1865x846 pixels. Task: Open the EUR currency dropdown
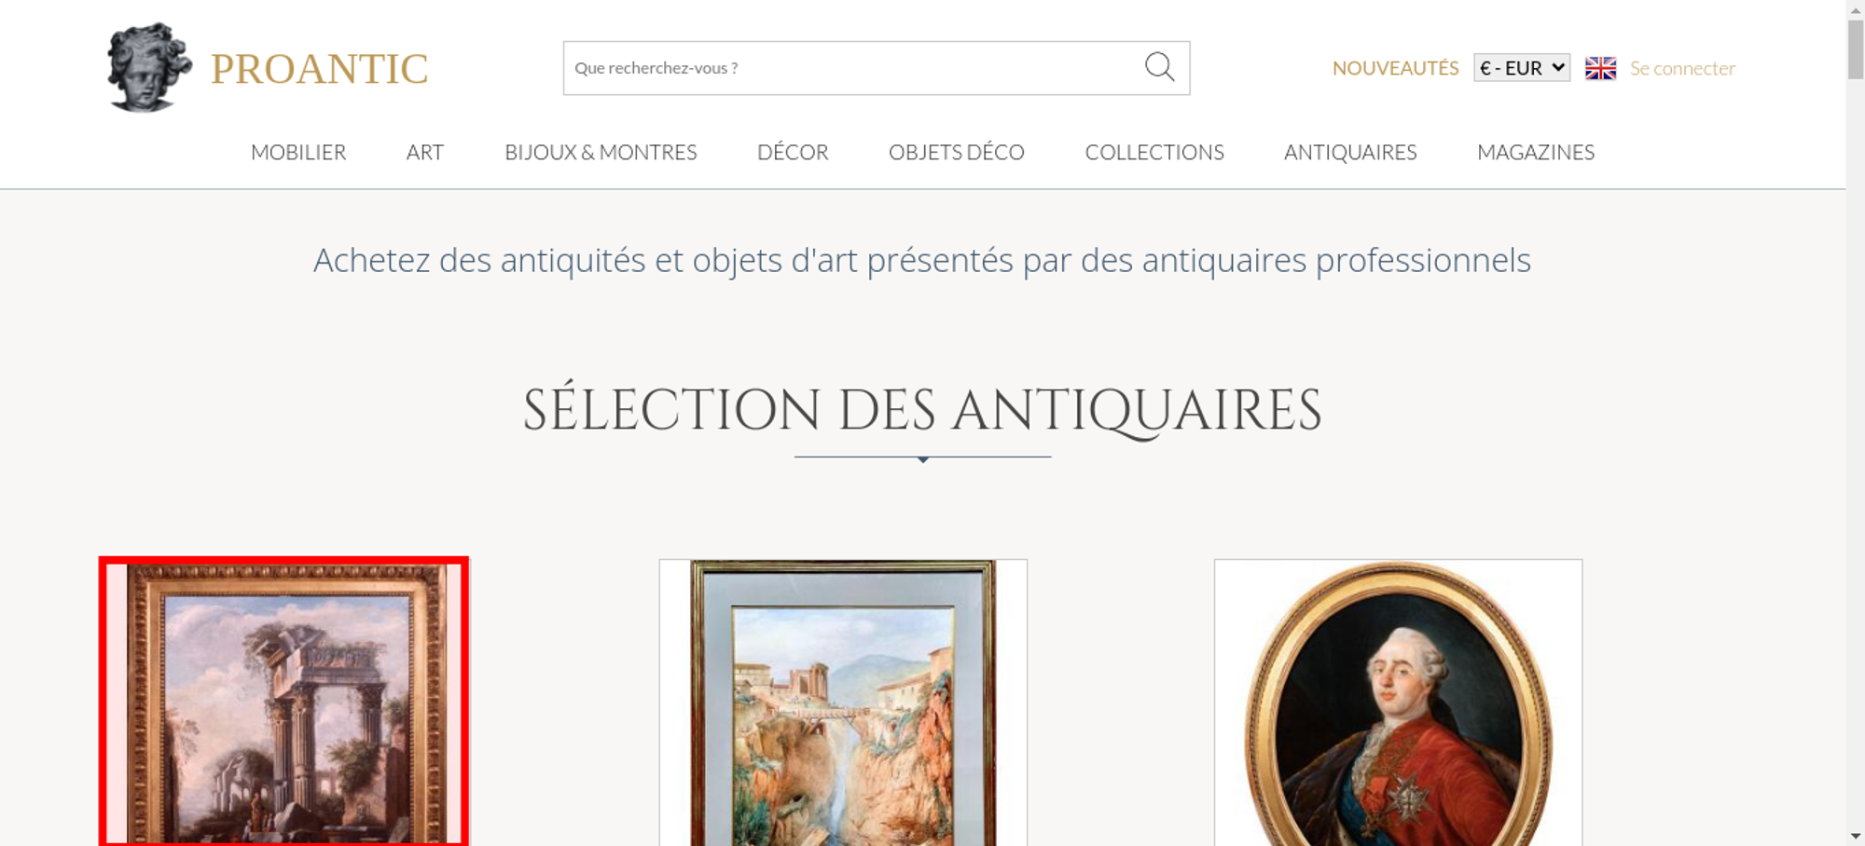(x=1522, y=68)
